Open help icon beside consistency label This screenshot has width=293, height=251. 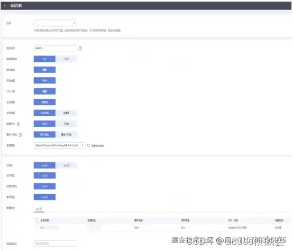[20, 135]
